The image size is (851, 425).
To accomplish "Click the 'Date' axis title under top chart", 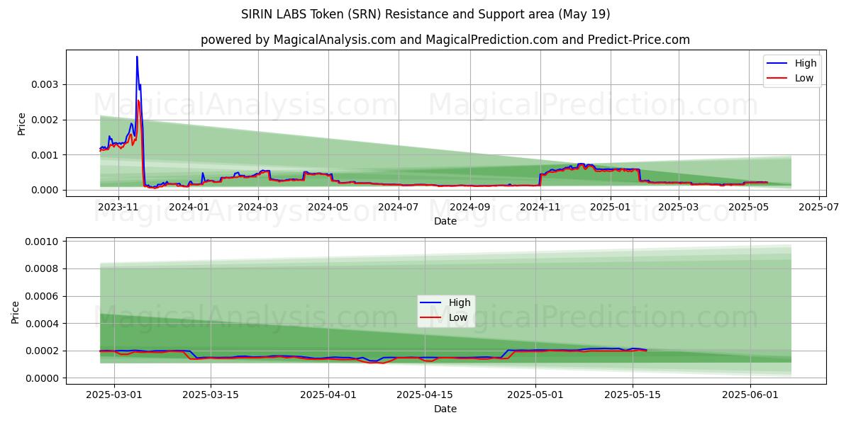I will click(445, 221).
